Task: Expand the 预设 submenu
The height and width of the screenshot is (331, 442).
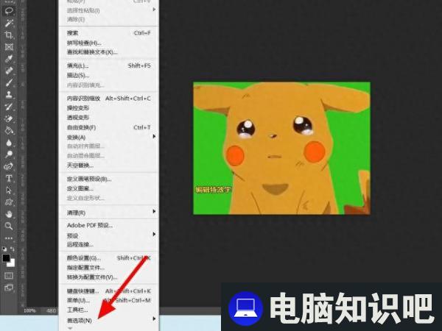Action: 154,234
